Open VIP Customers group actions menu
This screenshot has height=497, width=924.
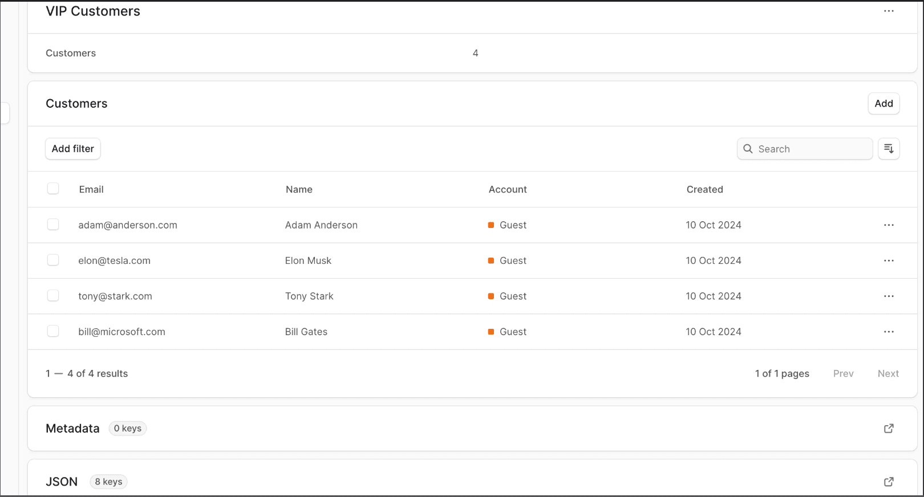(x=889, y=11)
